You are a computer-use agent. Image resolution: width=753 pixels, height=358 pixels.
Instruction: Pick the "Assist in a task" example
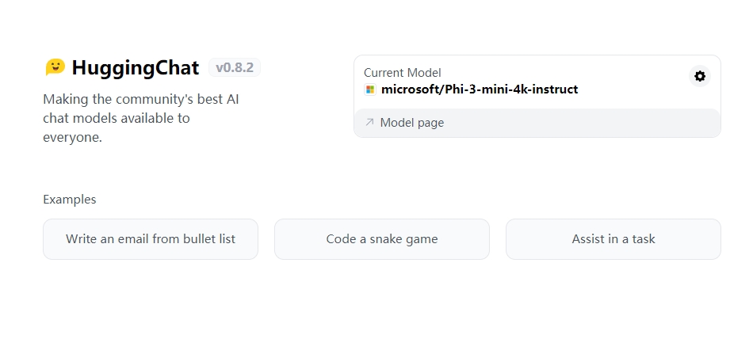(x=613, y=238)
